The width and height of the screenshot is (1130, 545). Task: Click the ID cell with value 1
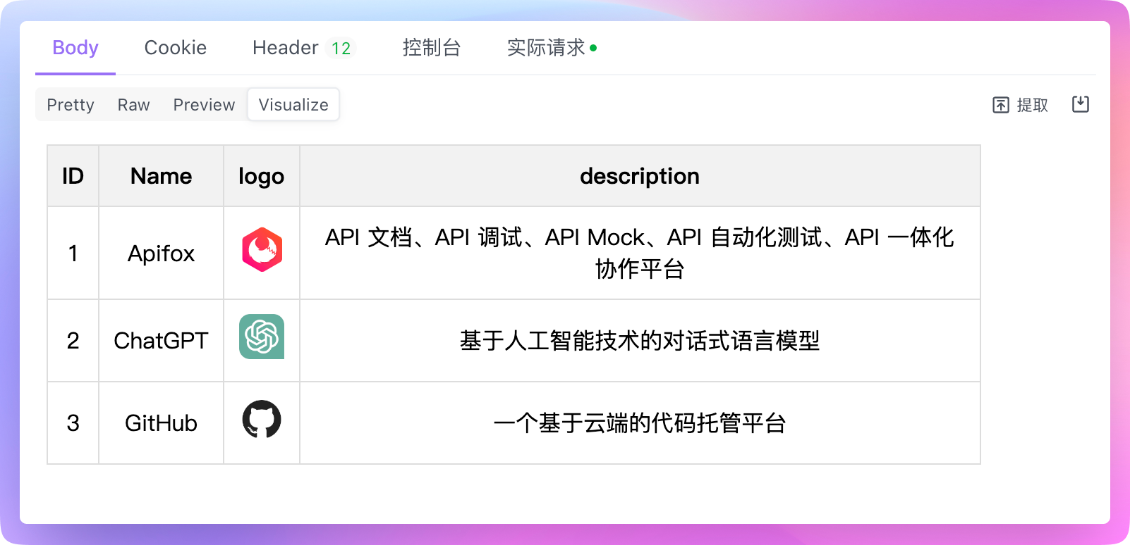tap(73, 253)
